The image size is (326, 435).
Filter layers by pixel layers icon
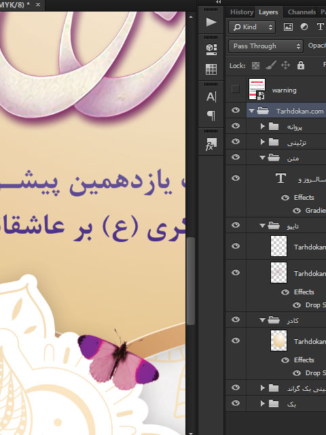[288, 27]
